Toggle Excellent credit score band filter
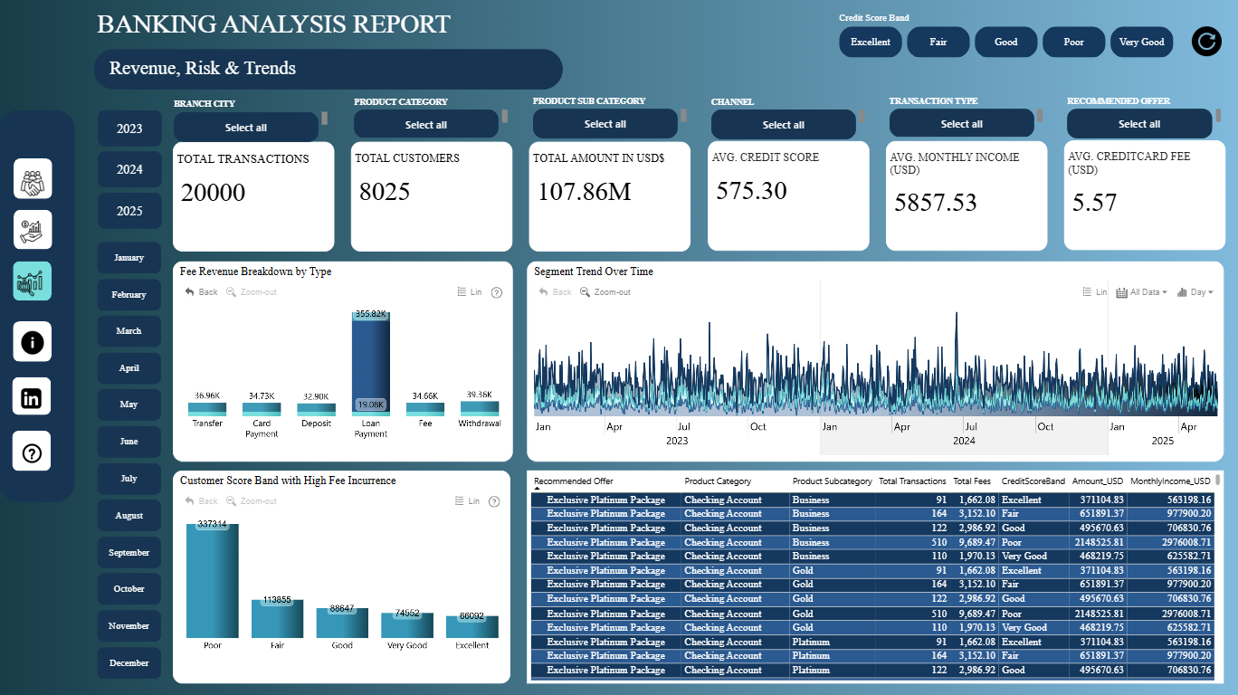This screenshot has width=1238, height=695. click(871, 42)
